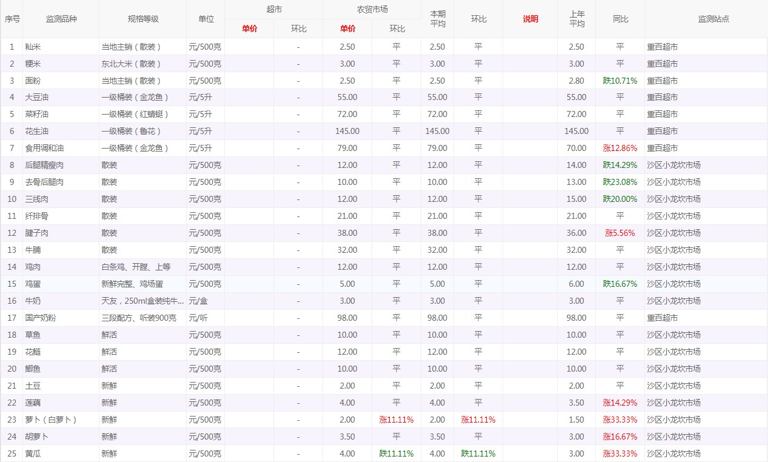Click the 序号 column header
Image resolution: width=768 pixels, height=462 pixels.
click(x=12, y=19)
